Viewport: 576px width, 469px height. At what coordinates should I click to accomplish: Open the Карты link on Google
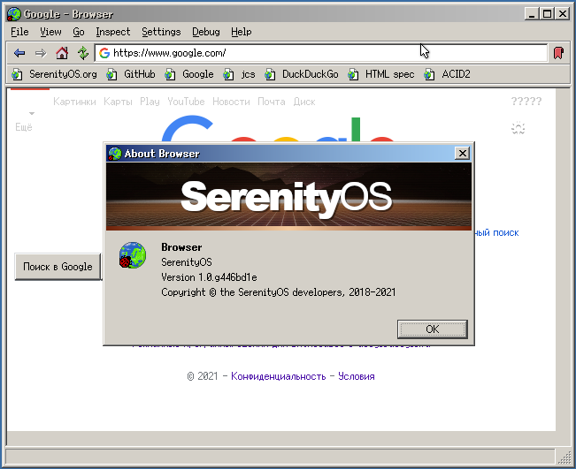pyautogui.click(x=118, y=102)
